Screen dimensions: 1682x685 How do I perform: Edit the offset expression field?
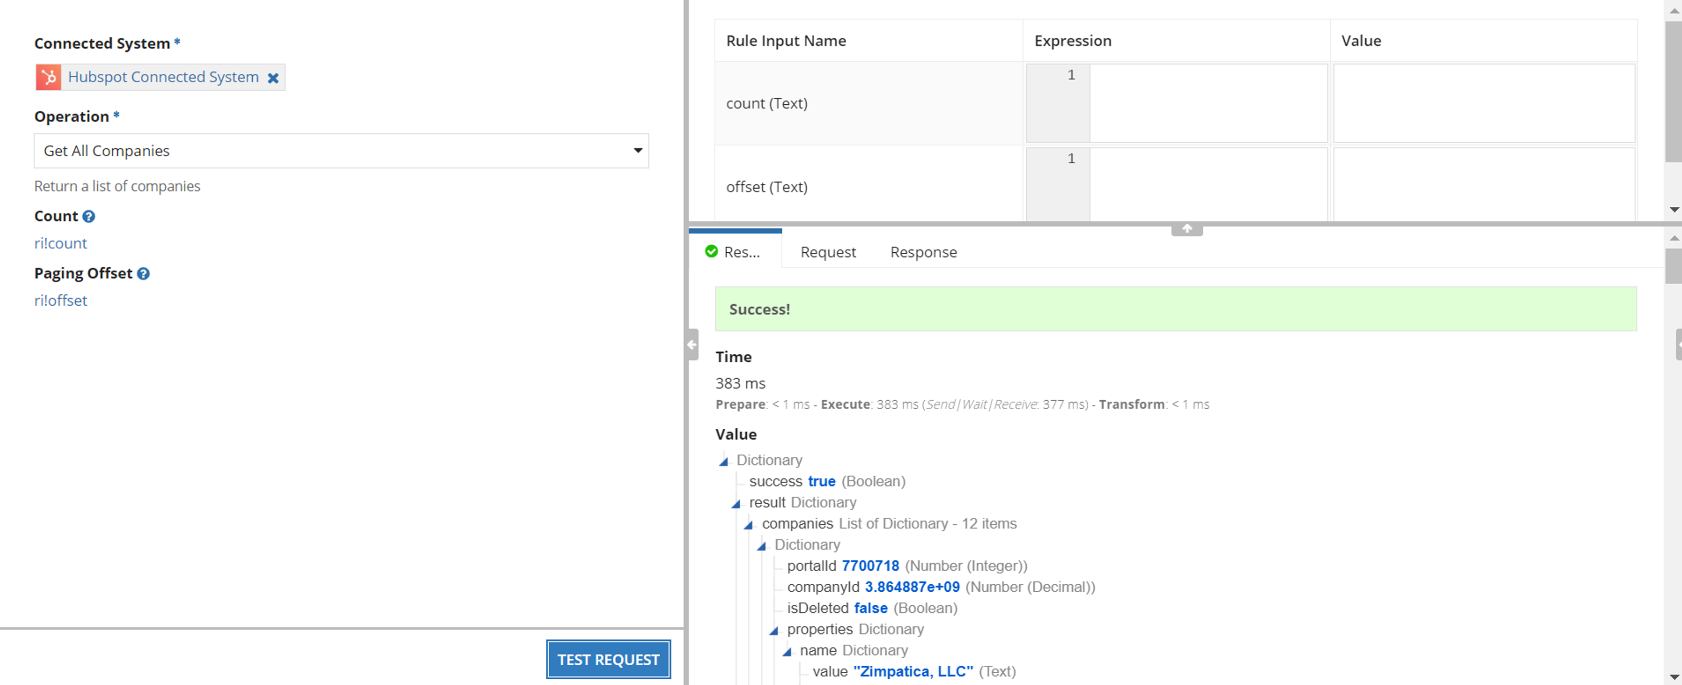click(x=1208, y=185)
